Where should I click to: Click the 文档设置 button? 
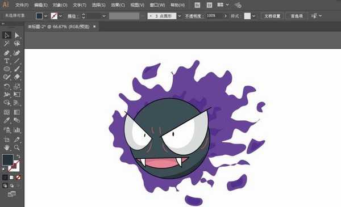(x=272, y=16)
